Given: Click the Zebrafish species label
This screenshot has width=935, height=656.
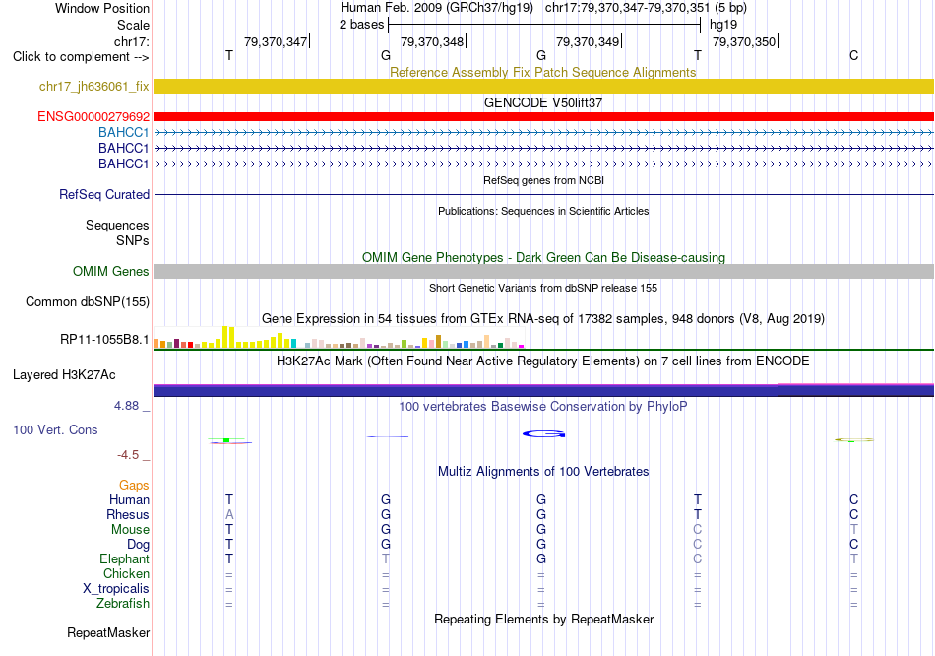Looking at the screenshot, I should 123,604.
